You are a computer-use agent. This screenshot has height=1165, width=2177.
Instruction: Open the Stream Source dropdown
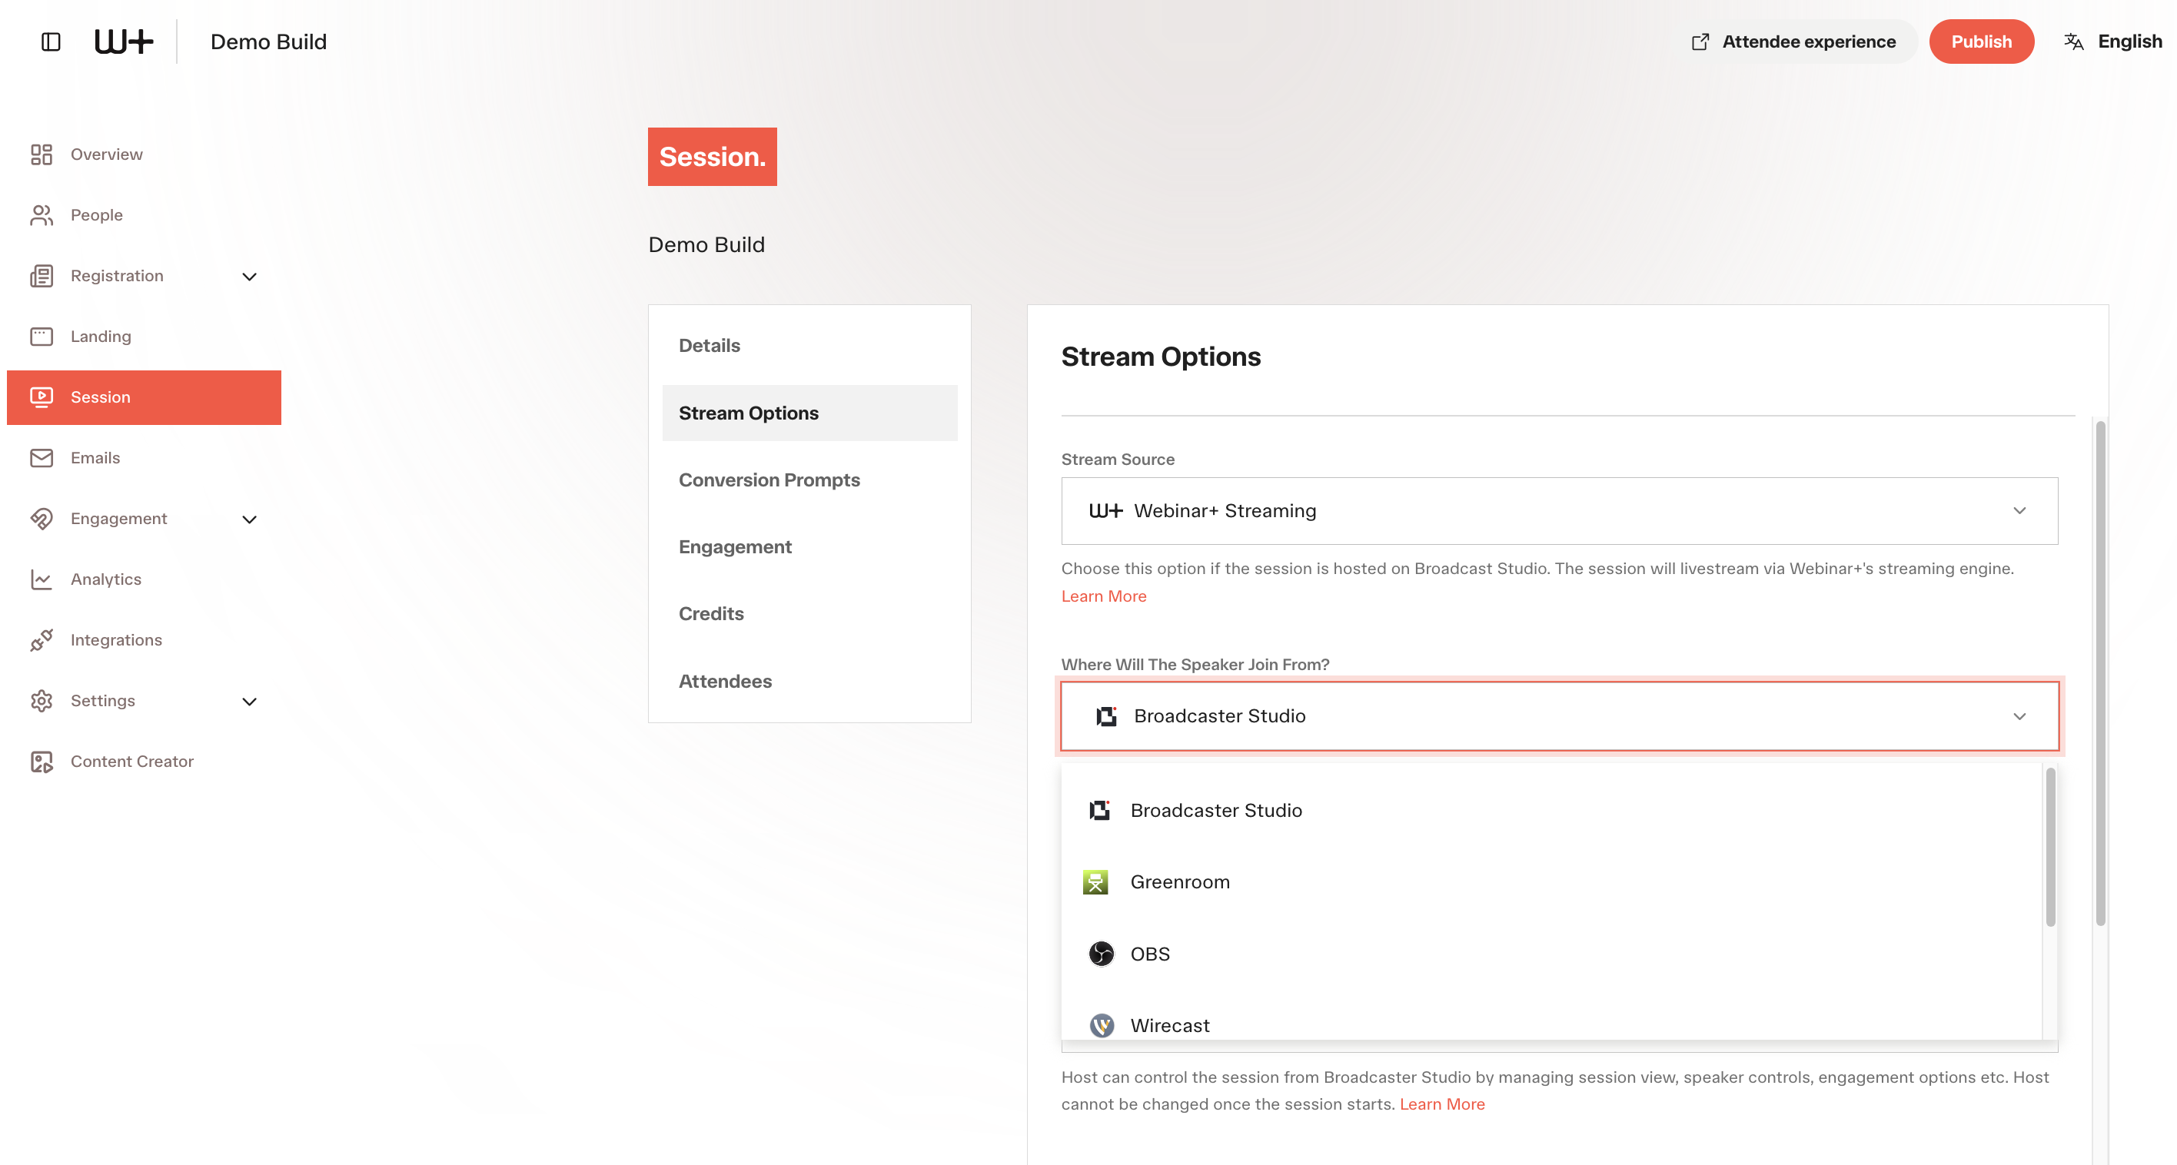pyautogui.click(x=1559, y=511)
